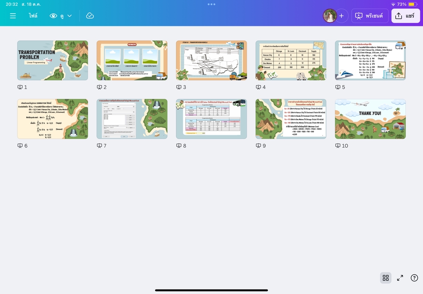Screen dimensions: 423x294
Task: Select slide 3 transportation map thumbnail
Action: pos(211,60)
